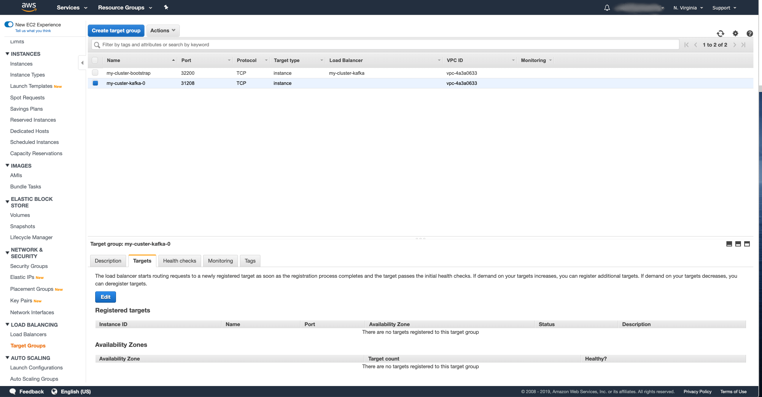Click the filter by tags search field
Screen dimensions: 762x397
click(385, 45)
